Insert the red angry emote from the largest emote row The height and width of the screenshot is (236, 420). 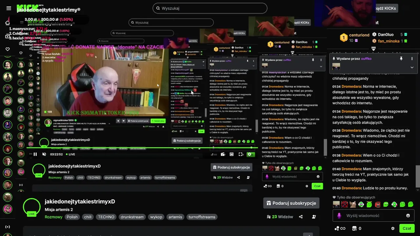(378, 205)
